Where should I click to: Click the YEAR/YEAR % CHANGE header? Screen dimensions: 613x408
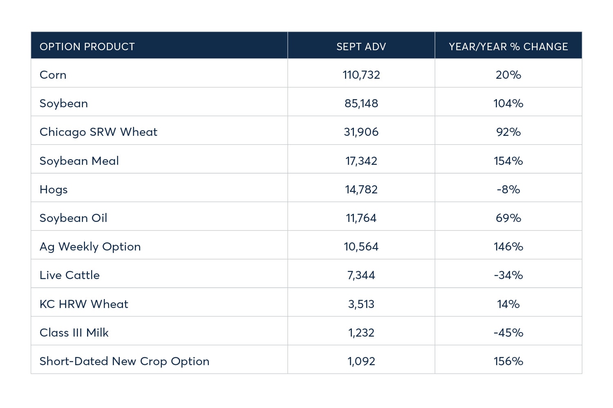508,47
